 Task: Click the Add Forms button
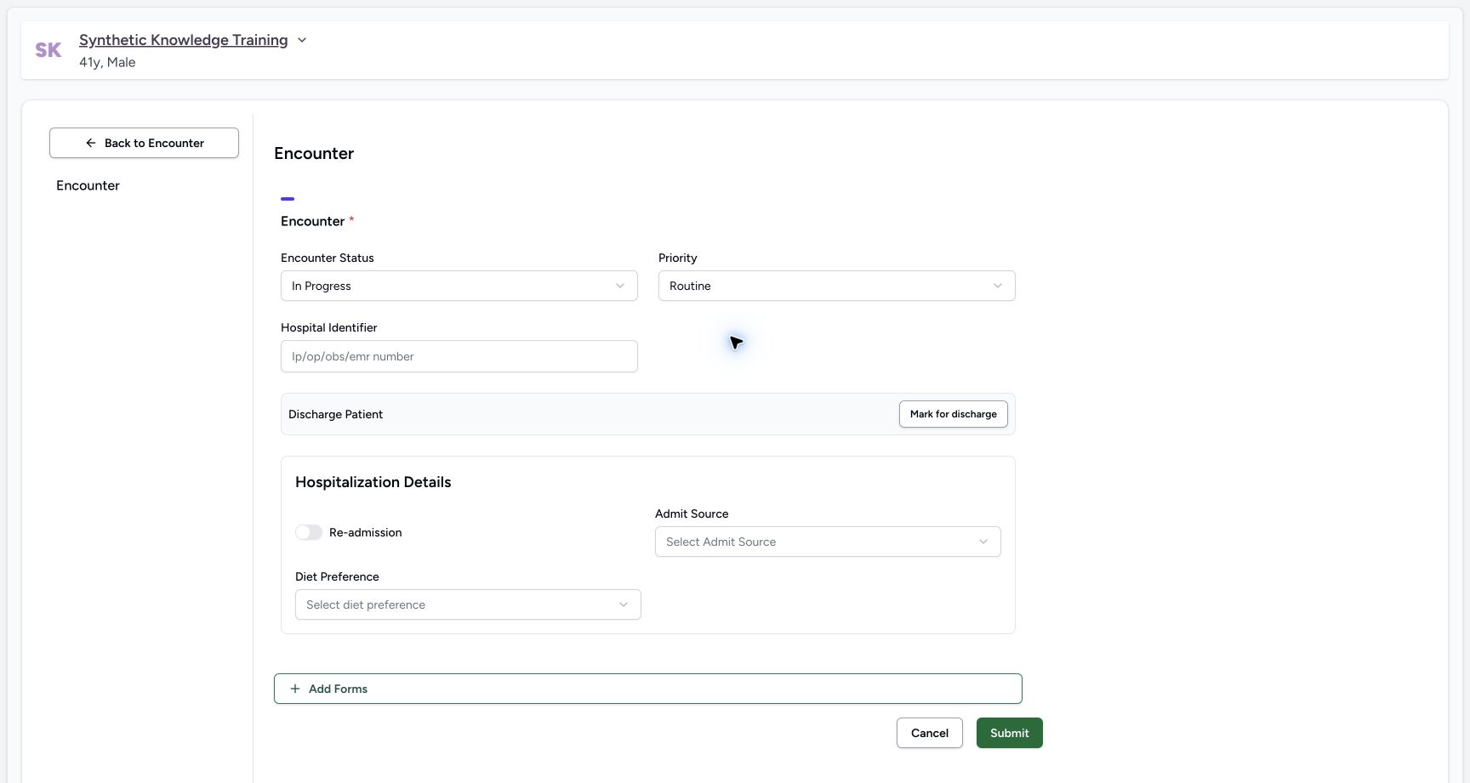(x=648, y=689)
